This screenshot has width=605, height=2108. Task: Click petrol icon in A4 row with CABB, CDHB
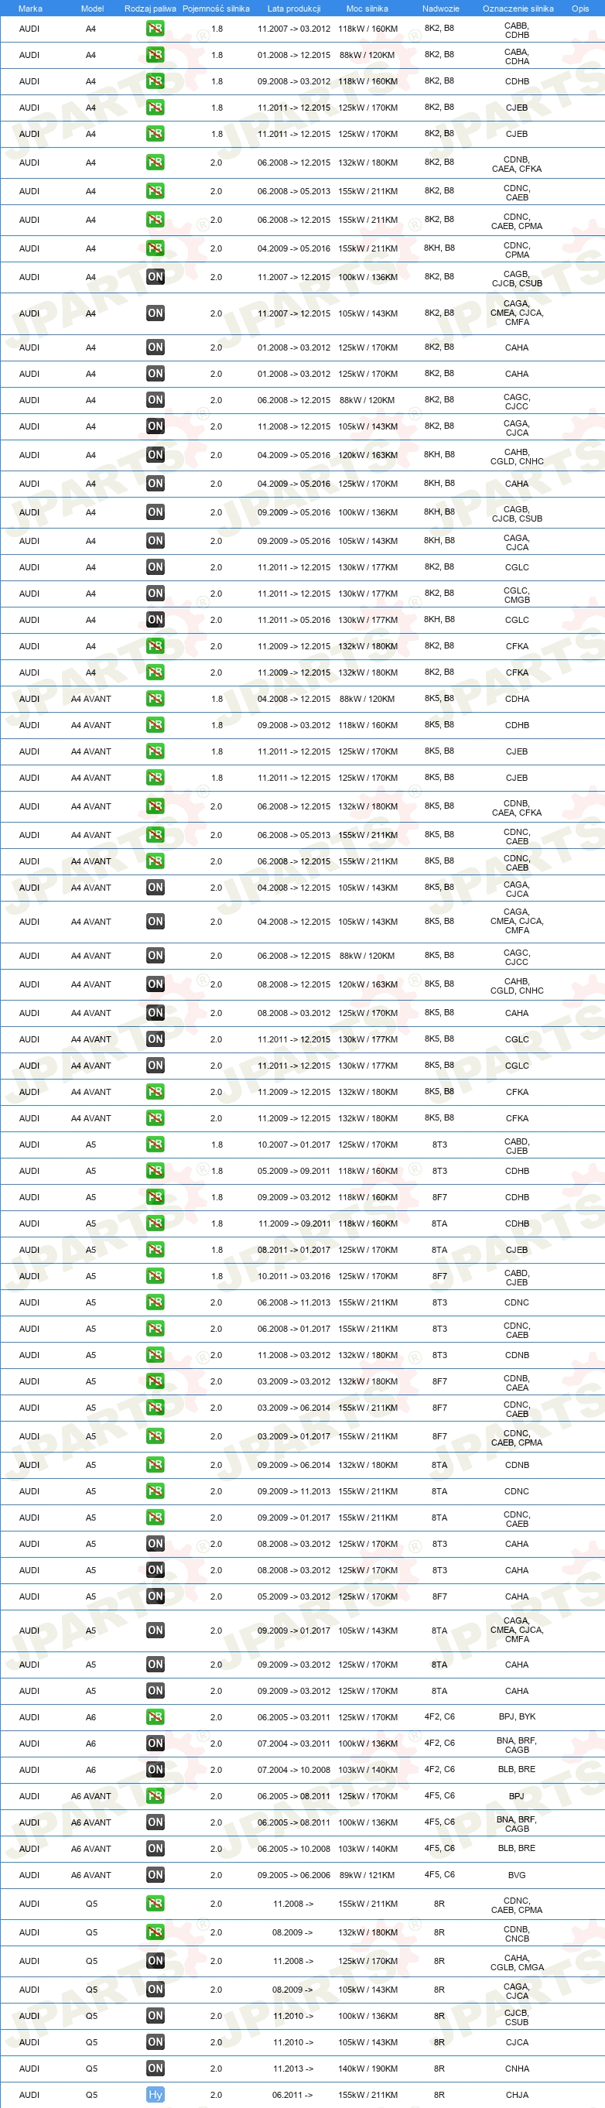[156, 29]
